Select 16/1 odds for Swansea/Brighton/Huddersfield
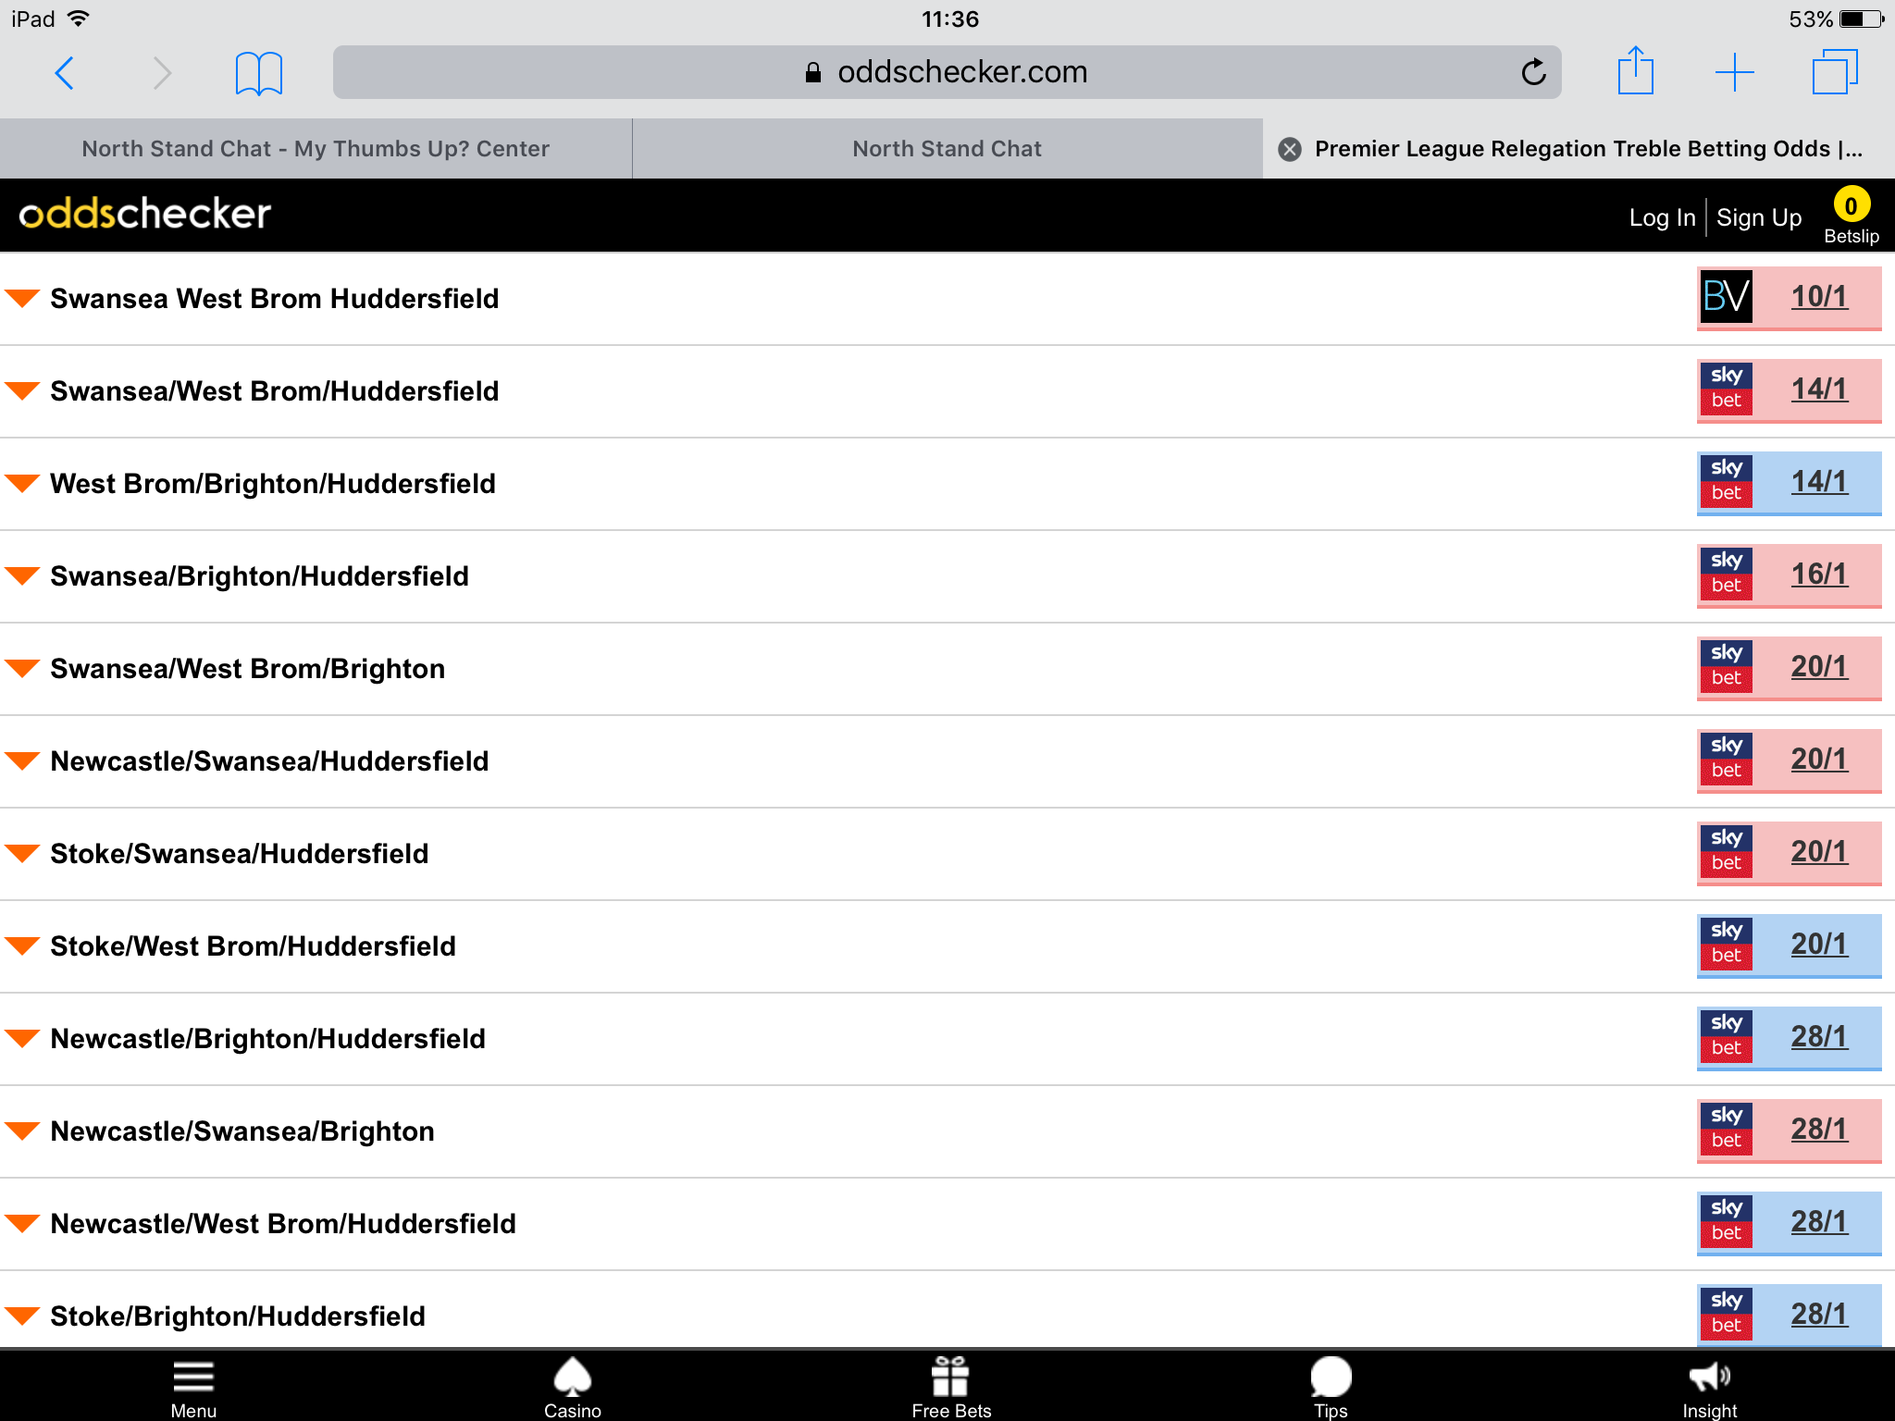The image size is (1895, 1421). 1789,575
